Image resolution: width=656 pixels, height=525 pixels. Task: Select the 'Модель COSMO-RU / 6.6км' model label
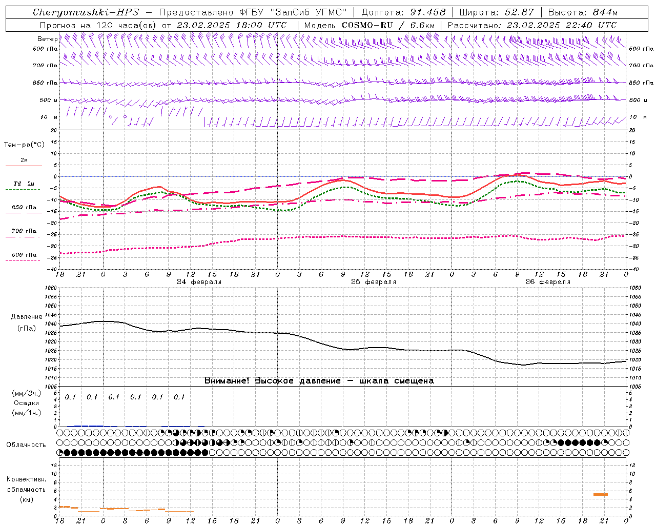point(369,25)
